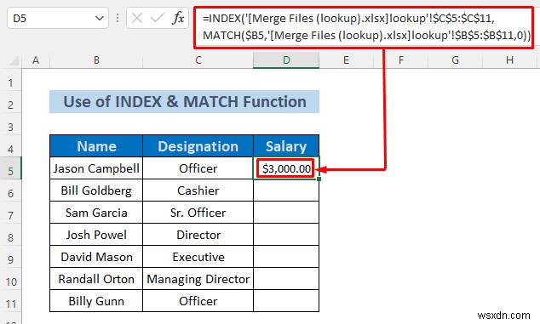This screenshot has height=324, width=540.
Task: Select the Managing Director cell
Action: pos(198,279)
